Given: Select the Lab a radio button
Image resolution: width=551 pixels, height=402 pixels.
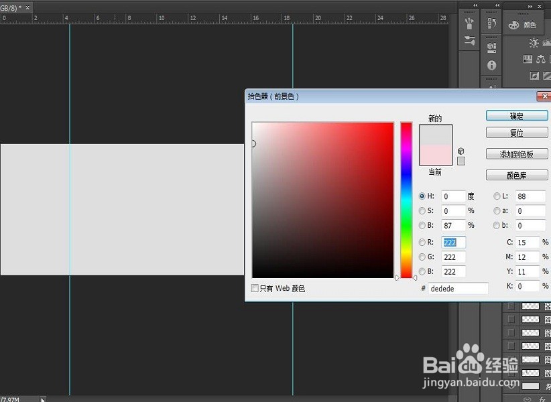Looking at the screenshot, I should click(497, 210).
